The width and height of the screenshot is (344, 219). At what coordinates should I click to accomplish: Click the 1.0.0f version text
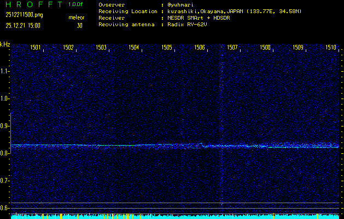tap(76, 4)
